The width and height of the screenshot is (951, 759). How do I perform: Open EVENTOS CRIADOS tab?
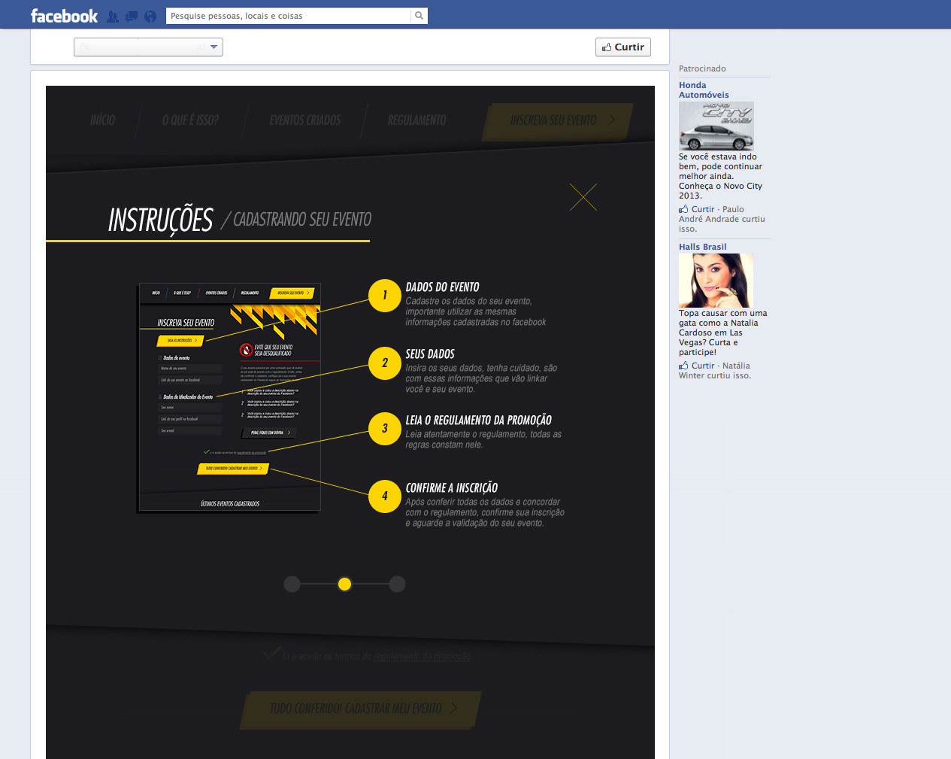pos(305,120)
